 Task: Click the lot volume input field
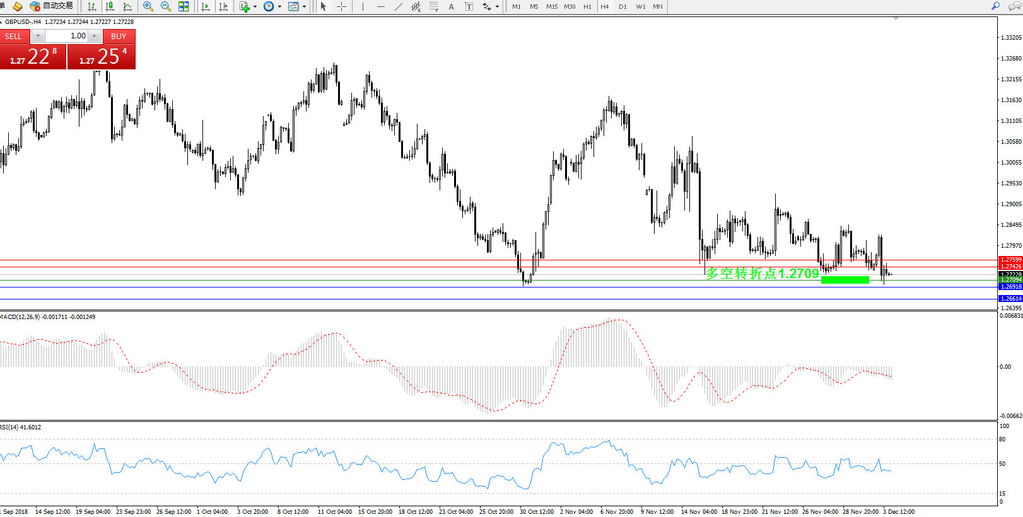click(66, 36)
